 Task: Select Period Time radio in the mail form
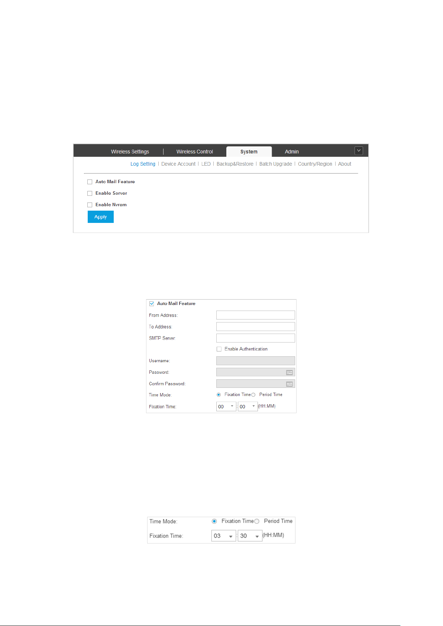(x=253, y=395)
